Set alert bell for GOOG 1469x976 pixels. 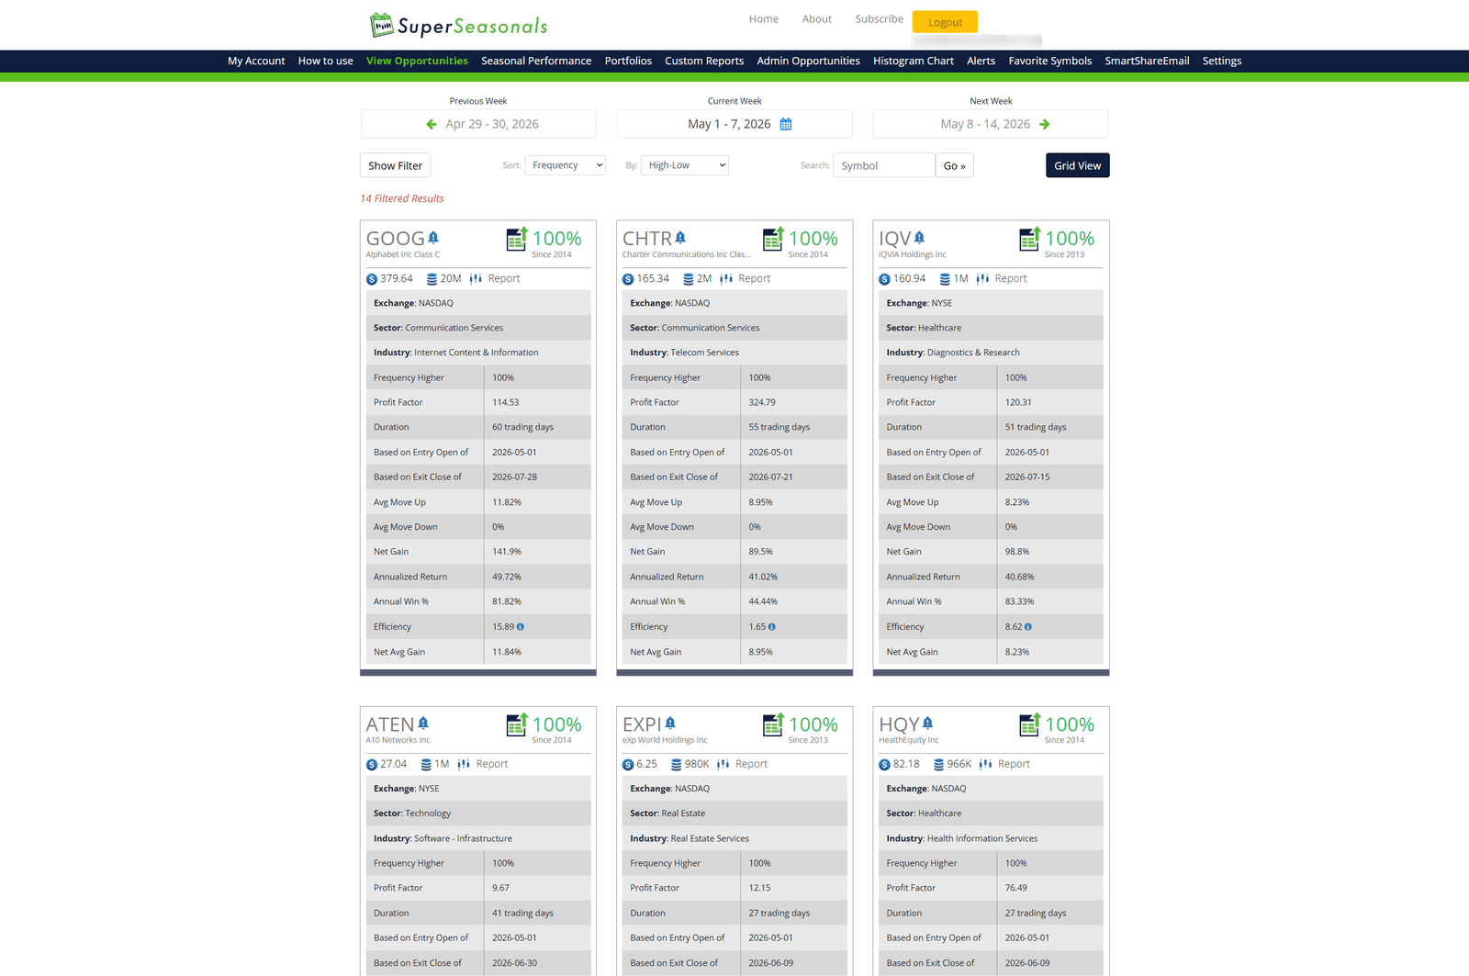[433, 237]
